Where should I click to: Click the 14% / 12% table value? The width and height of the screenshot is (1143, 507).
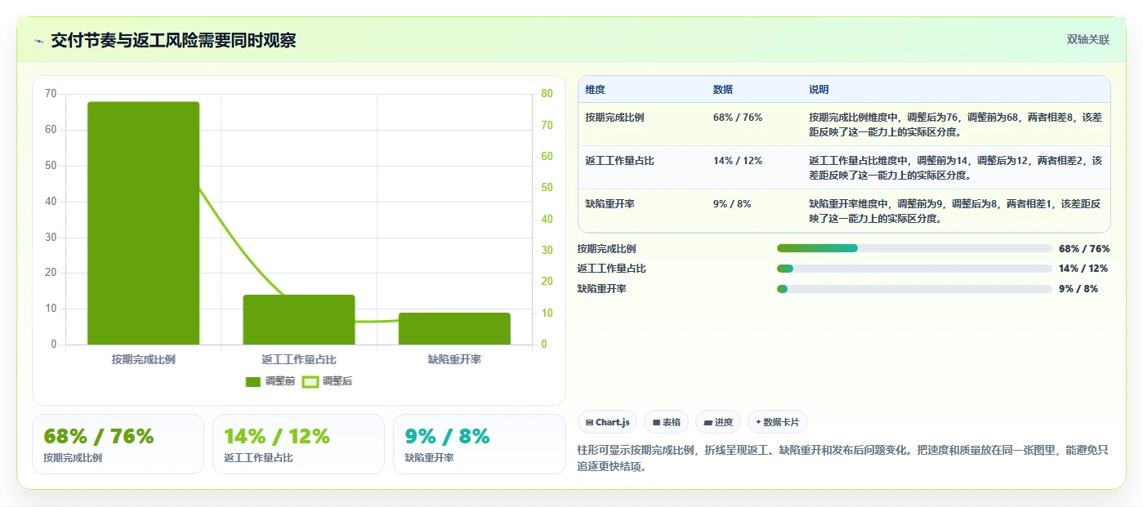[738, 161]
